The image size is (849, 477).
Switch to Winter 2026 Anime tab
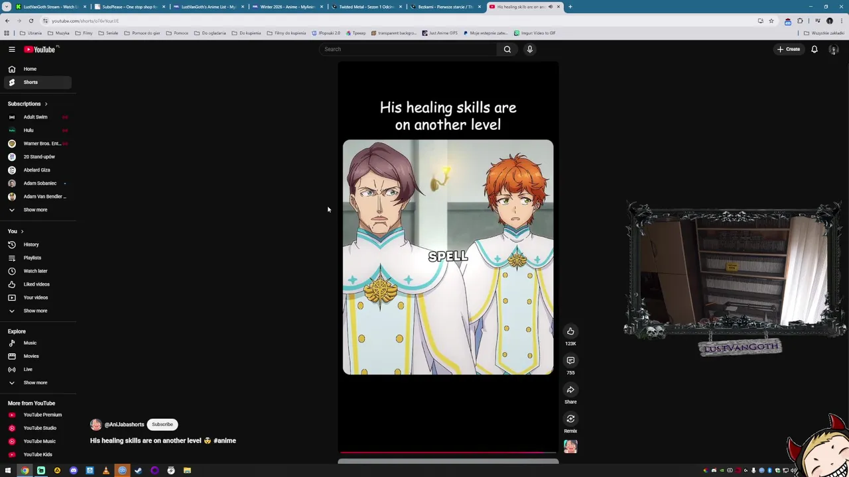coord(287,7)
